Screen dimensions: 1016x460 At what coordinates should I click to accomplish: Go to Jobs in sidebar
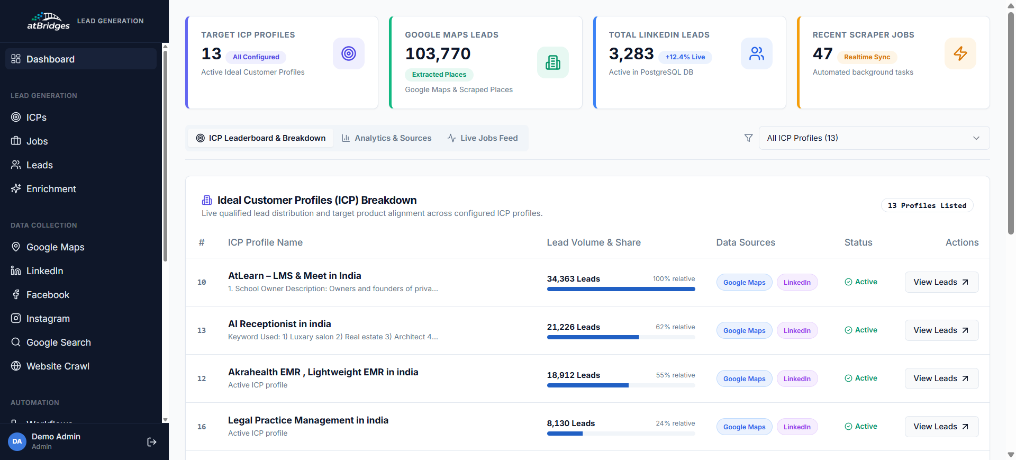click(81, 141)
